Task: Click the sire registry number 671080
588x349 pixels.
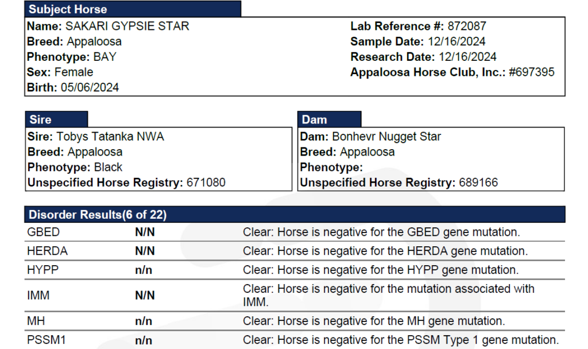Action: 206,183
